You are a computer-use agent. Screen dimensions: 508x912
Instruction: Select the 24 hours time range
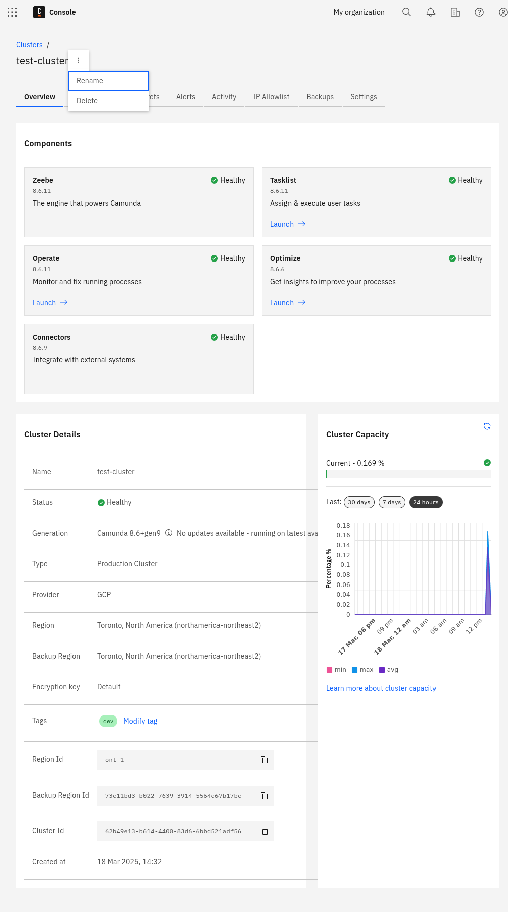pos(425,502)
